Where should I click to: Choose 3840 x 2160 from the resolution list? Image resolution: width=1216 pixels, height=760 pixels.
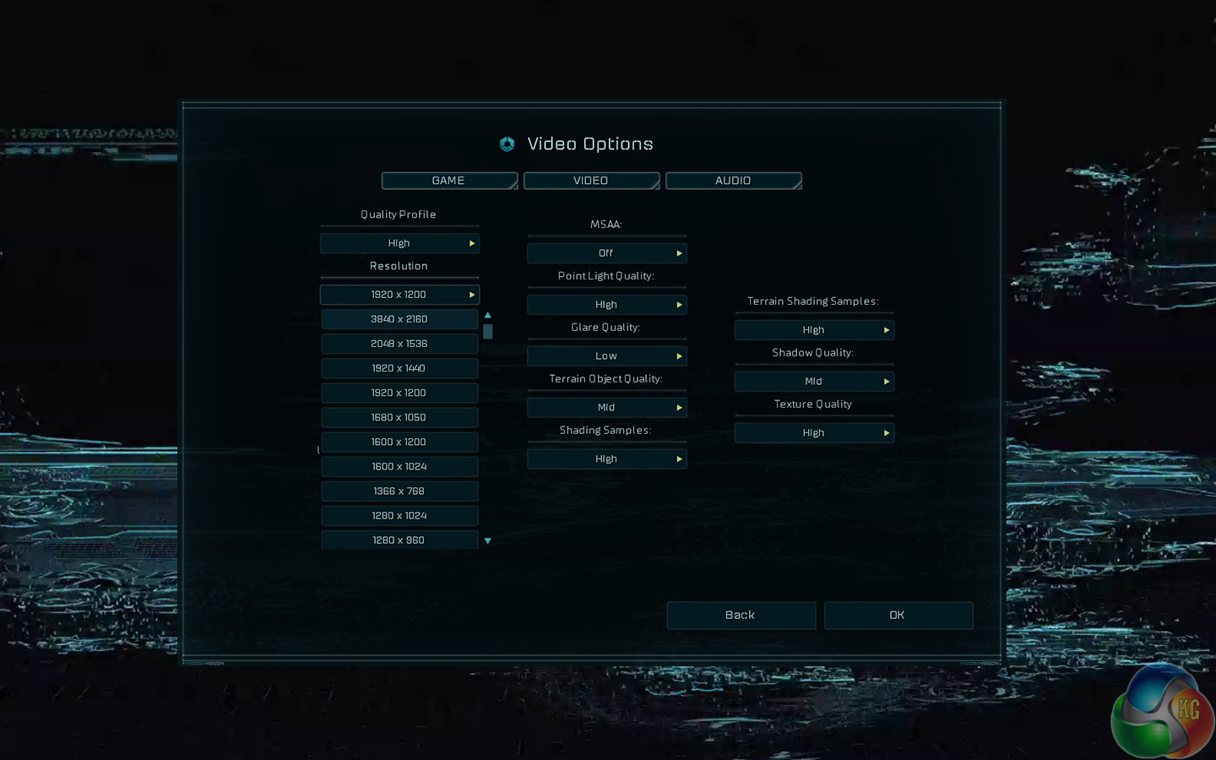[x=399, y=319]
